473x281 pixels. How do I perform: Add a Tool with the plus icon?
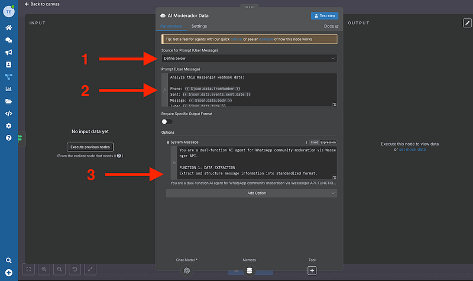click(312, 270)
